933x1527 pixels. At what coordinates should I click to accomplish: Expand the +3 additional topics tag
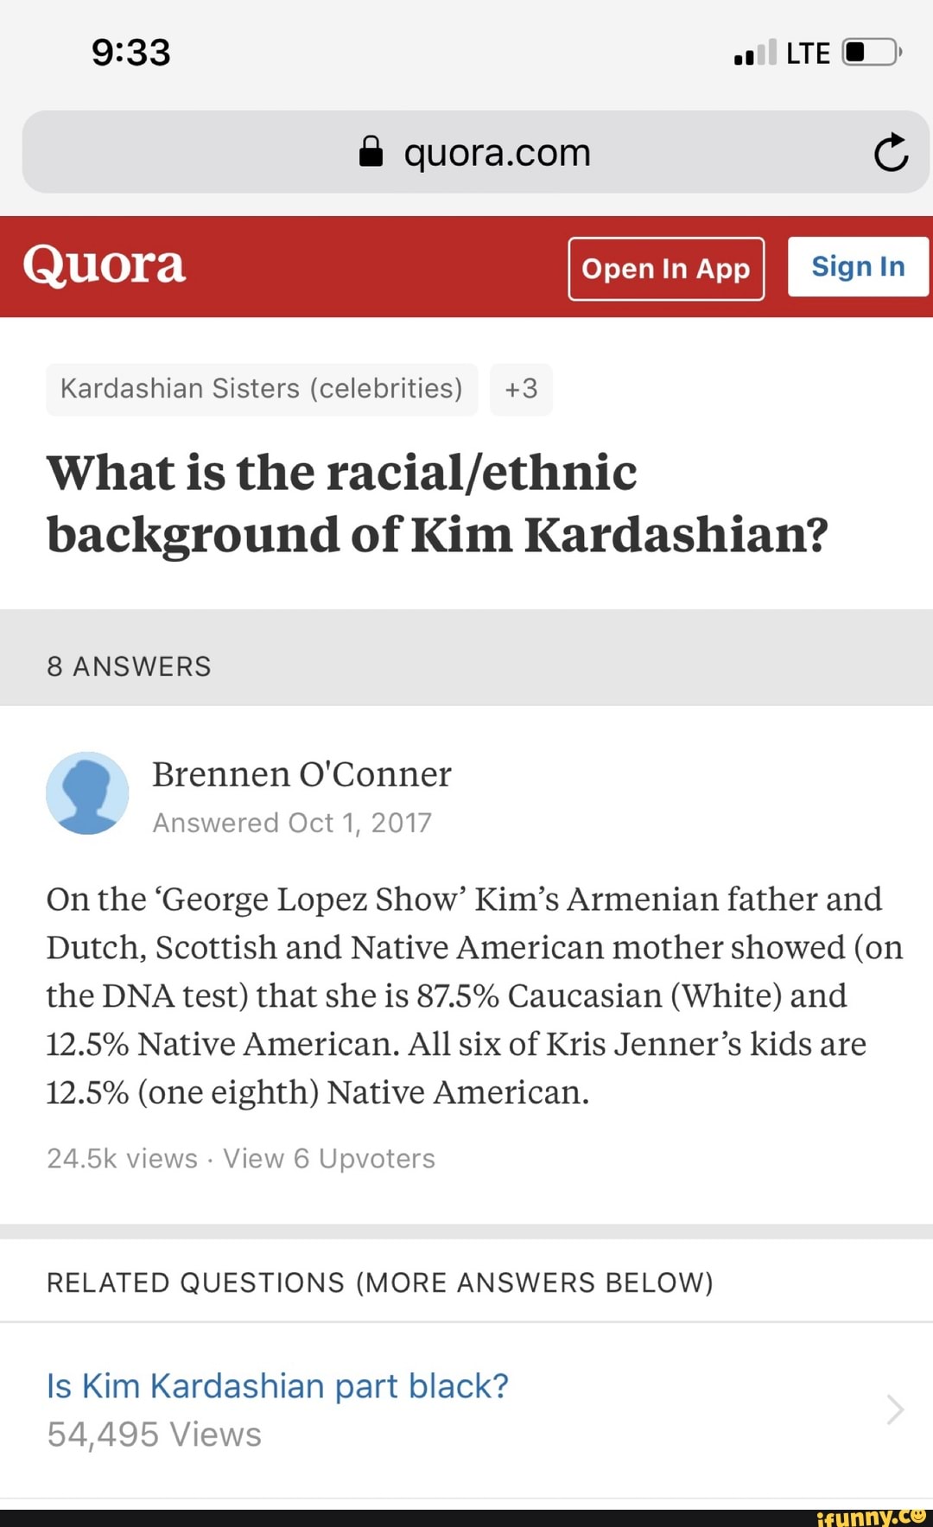pos(521,389)
